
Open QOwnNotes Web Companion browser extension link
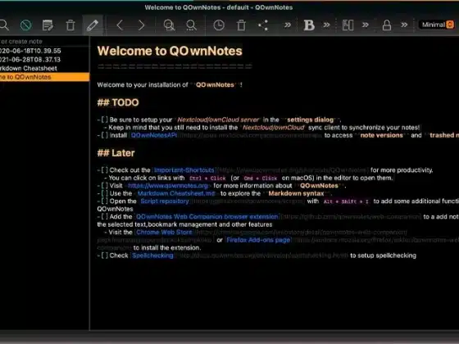207,216
